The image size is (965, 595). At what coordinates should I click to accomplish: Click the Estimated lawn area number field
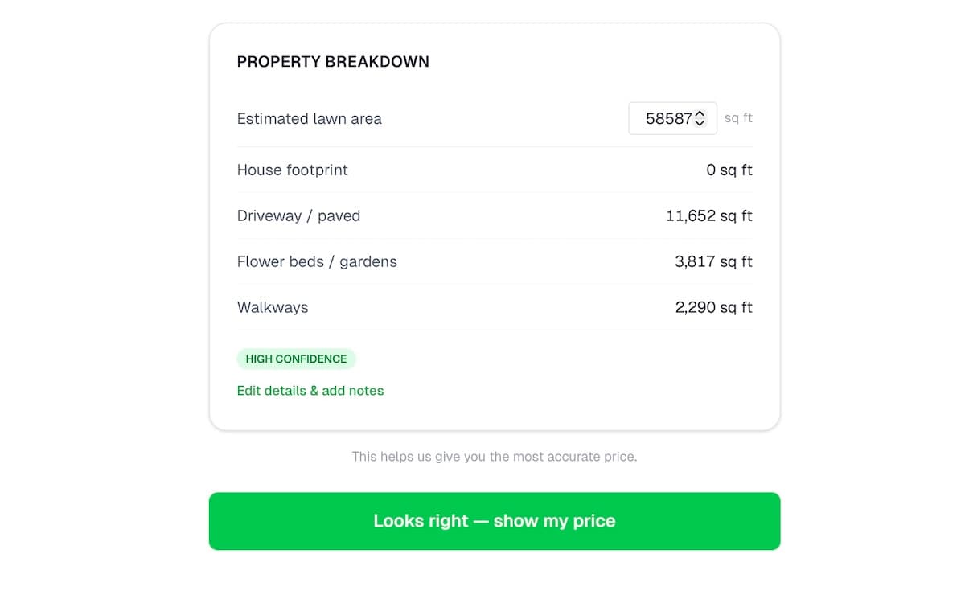664,118
